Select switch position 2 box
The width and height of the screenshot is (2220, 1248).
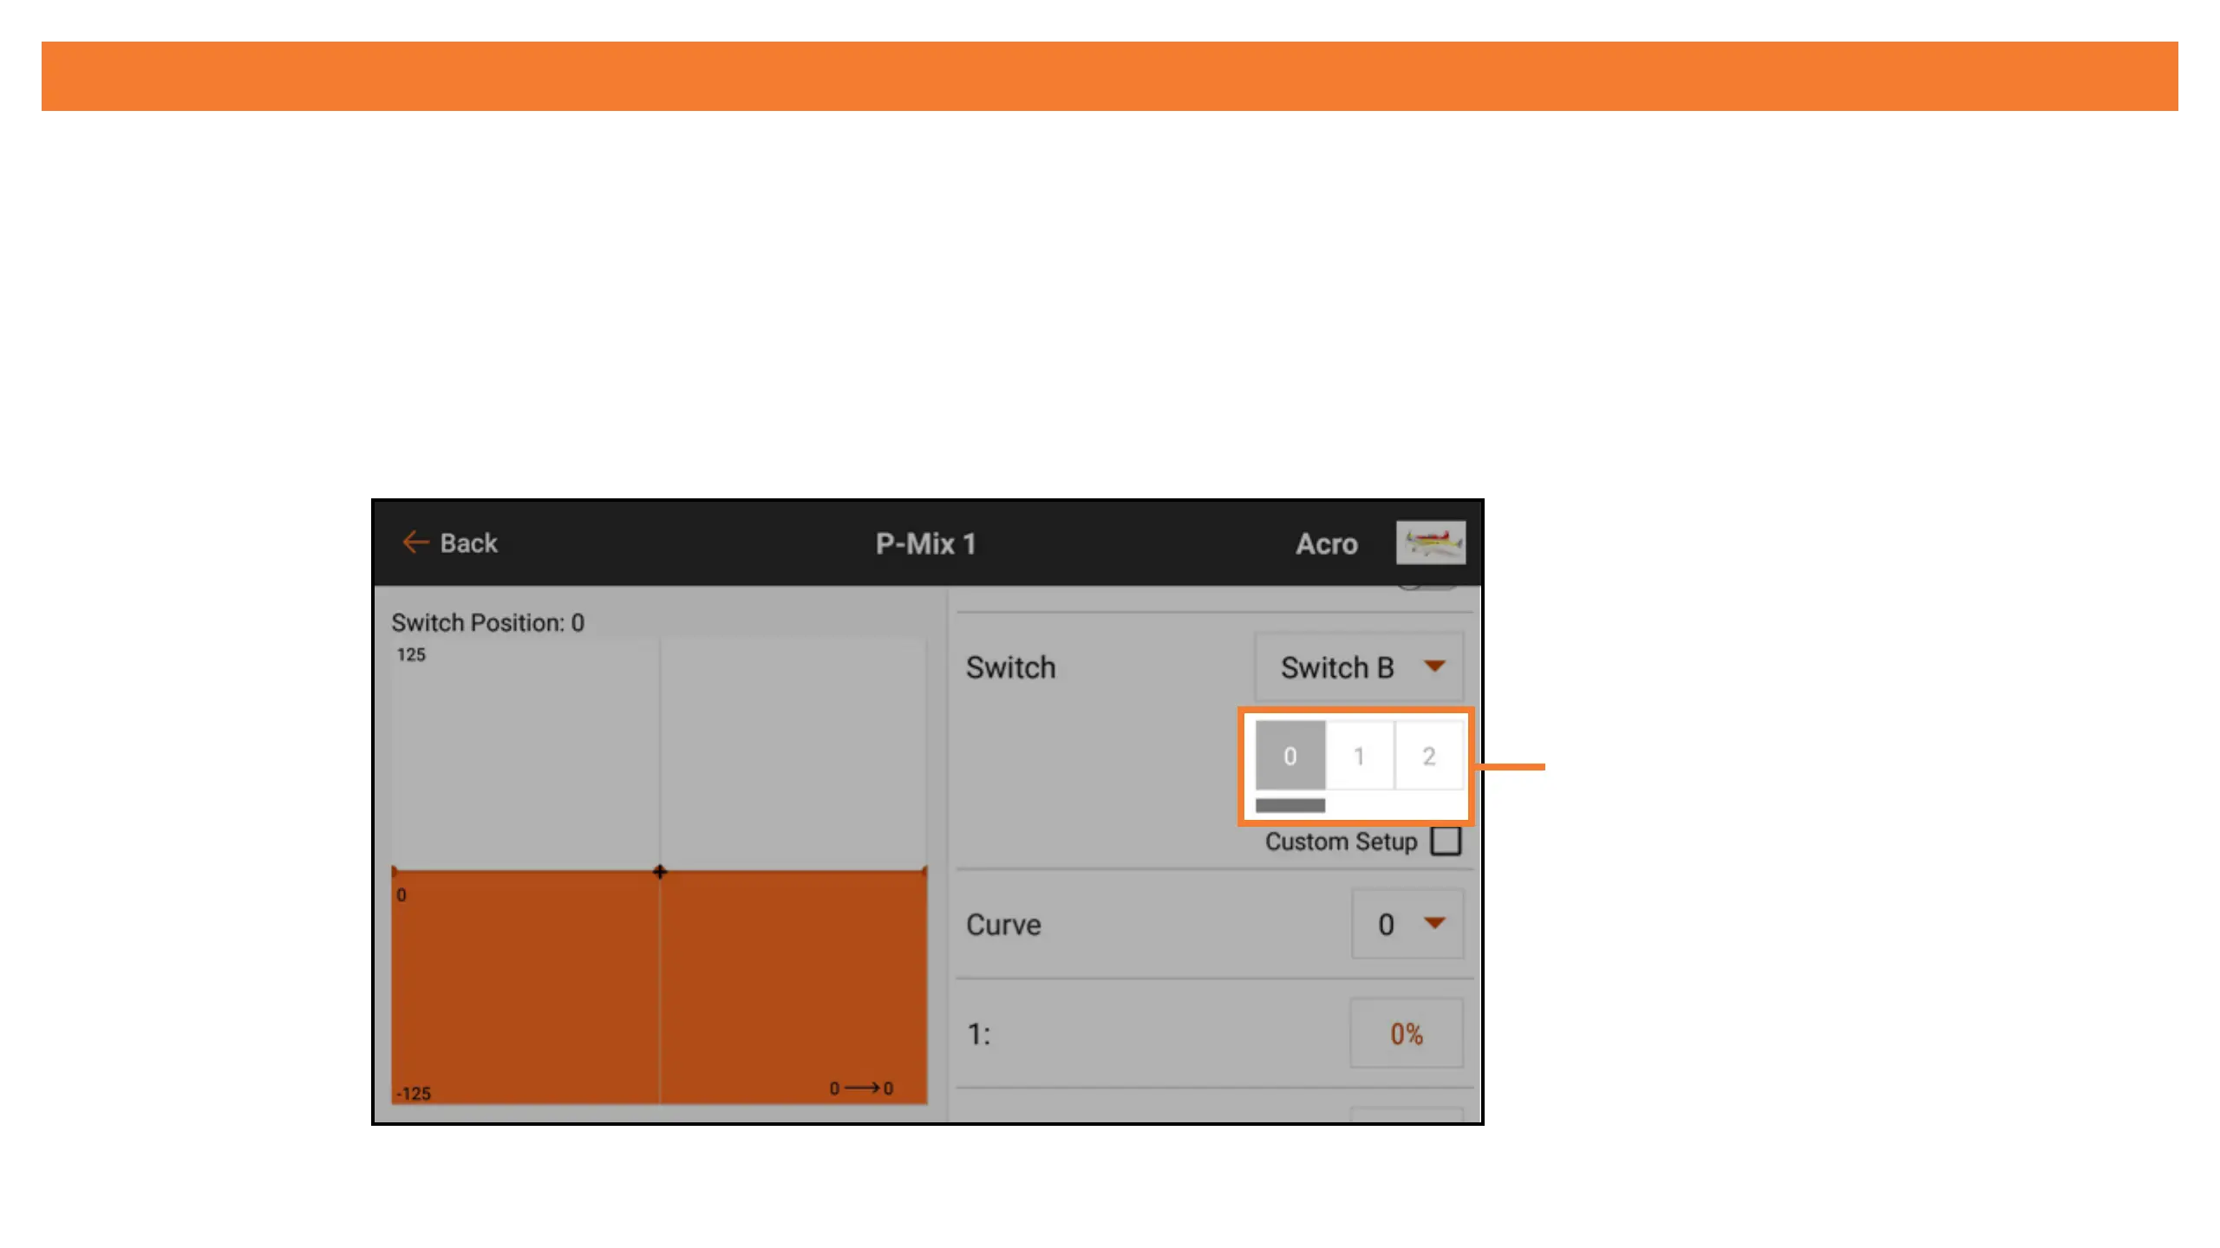click(x=1428, y=756)
